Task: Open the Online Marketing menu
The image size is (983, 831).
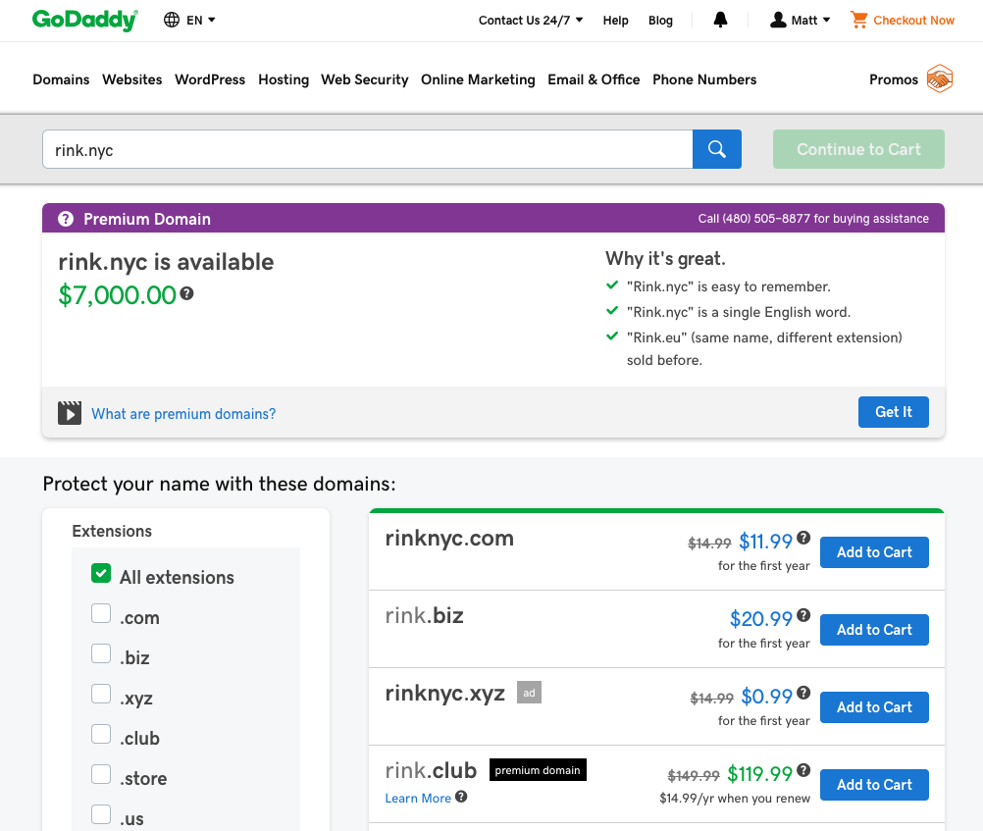Action: [479, 79]
